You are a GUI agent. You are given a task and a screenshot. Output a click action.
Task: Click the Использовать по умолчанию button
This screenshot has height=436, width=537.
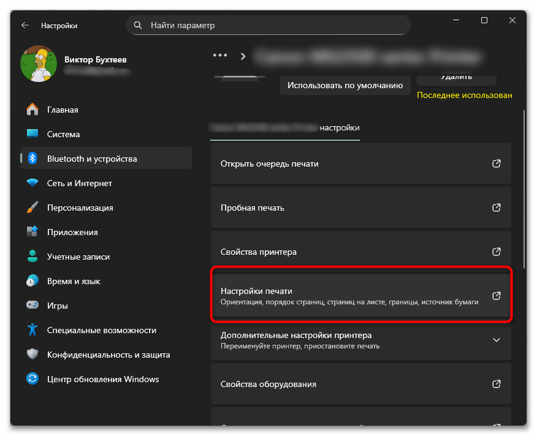(345, 85)
